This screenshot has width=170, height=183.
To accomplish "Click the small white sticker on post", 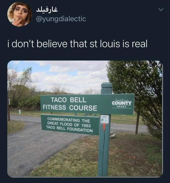I will pos(105,119).
